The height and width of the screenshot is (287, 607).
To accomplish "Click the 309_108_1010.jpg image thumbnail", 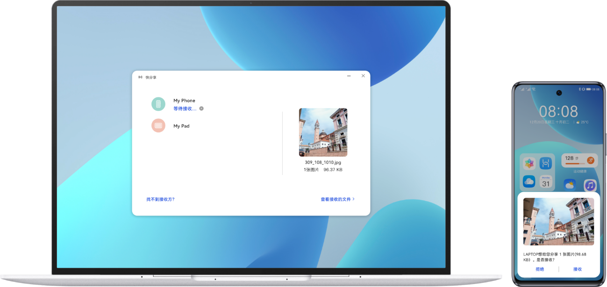I will 323,132.
